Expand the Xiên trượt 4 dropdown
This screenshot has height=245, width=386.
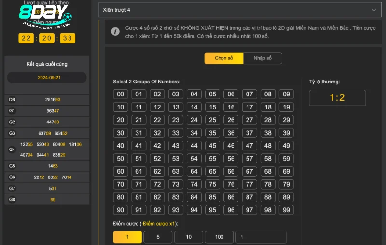240,9
